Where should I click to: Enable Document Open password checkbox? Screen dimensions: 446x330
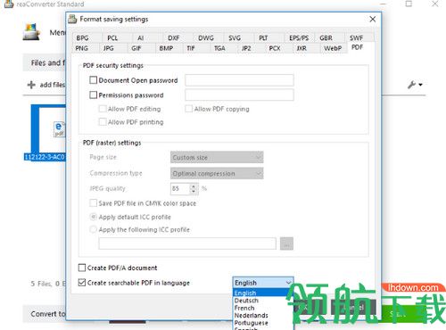(94, 80)
